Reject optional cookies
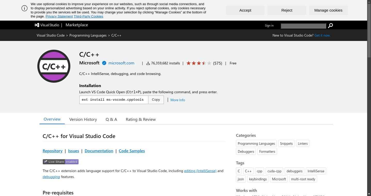This screenshot has width=371, height=196. (x=287, y=10)
